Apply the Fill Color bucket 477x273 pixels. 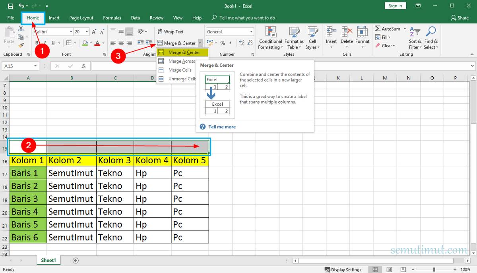click(85, 43)
